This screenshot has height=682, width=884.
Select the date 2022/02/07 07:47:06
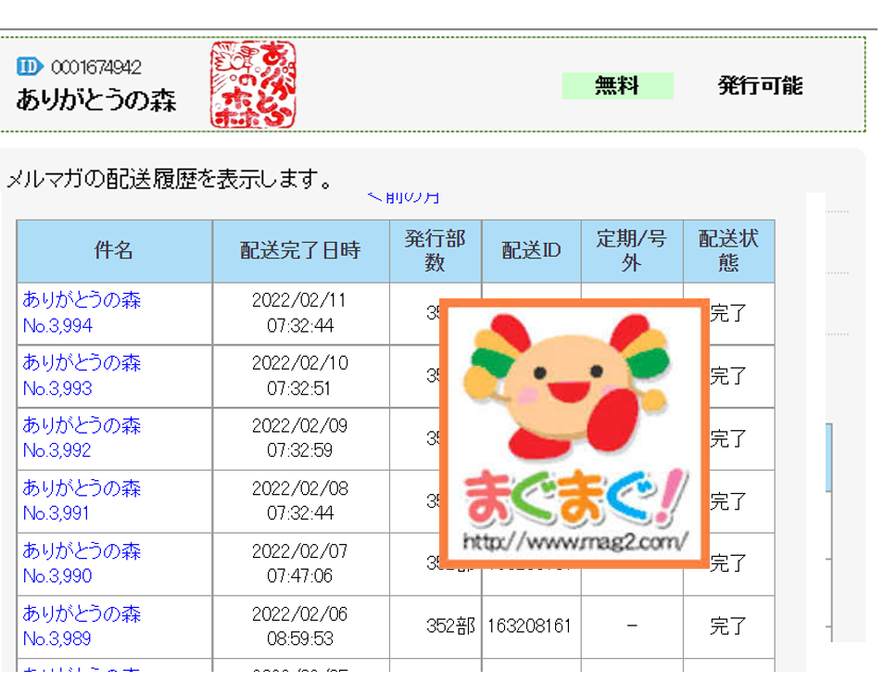pos(300,563)
